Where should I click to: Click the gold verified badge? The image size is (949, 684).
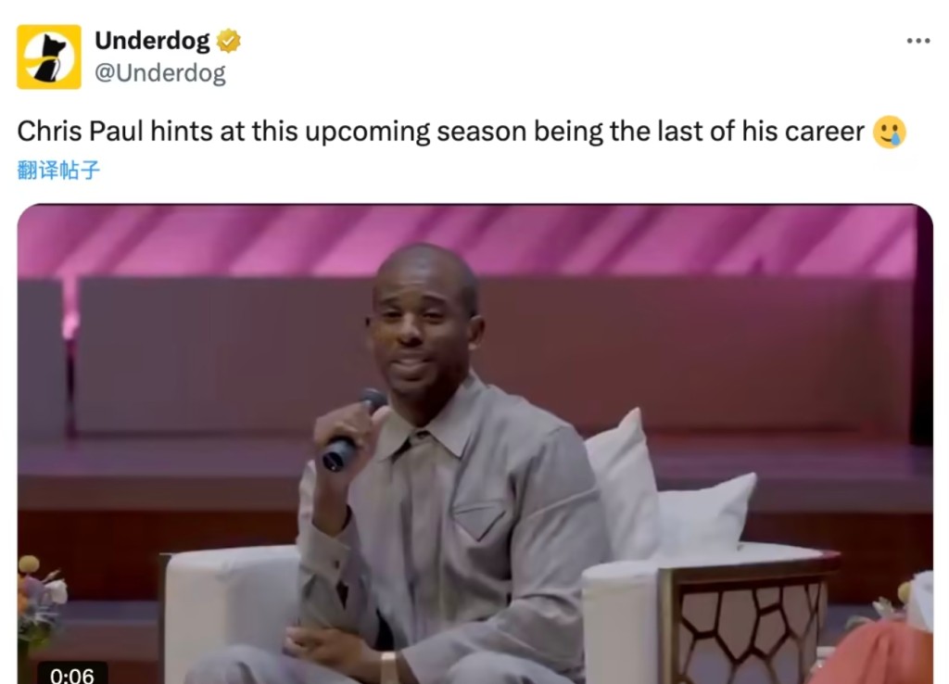[229, 41]
